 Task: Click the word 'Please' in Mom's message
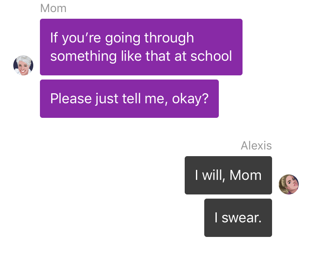71,99
